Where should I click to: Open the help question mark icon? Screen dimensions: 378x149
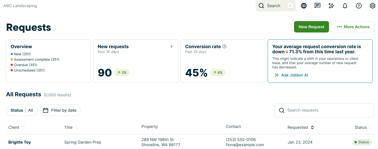pyautogui.click(x=359, y=6)
